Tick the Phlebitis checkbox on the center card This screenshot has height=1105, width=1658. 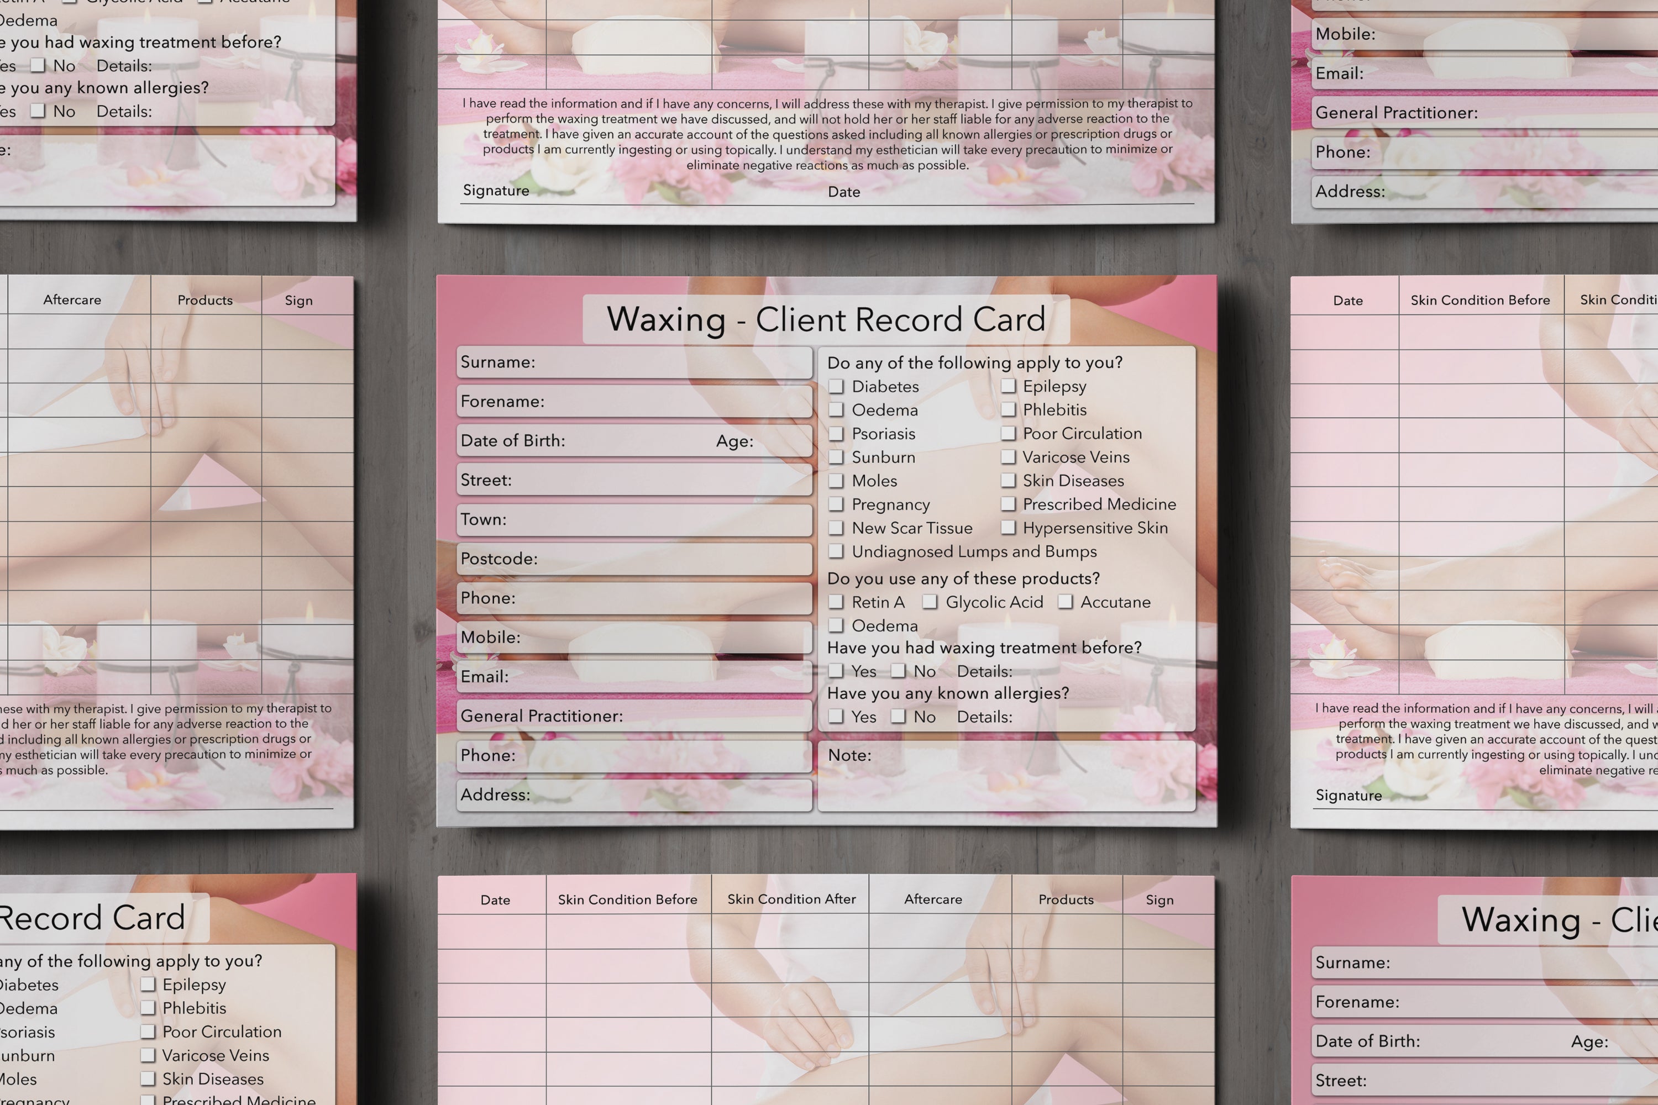pyautogui.click(x=1009, y=409)
